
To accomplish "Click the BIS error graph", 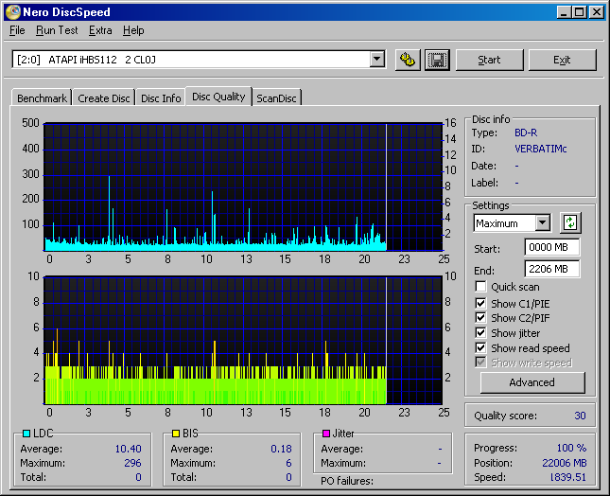I will point(244,340).
